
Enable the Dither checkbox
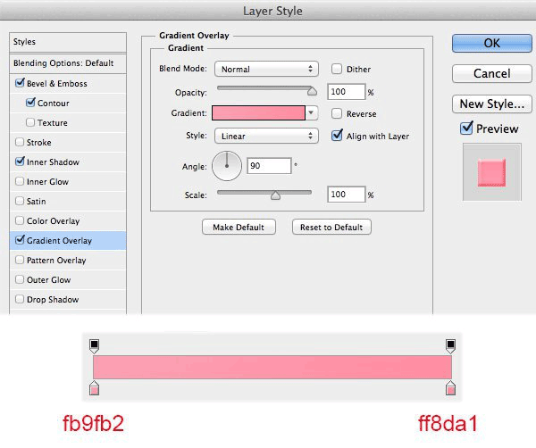(337, 69)
